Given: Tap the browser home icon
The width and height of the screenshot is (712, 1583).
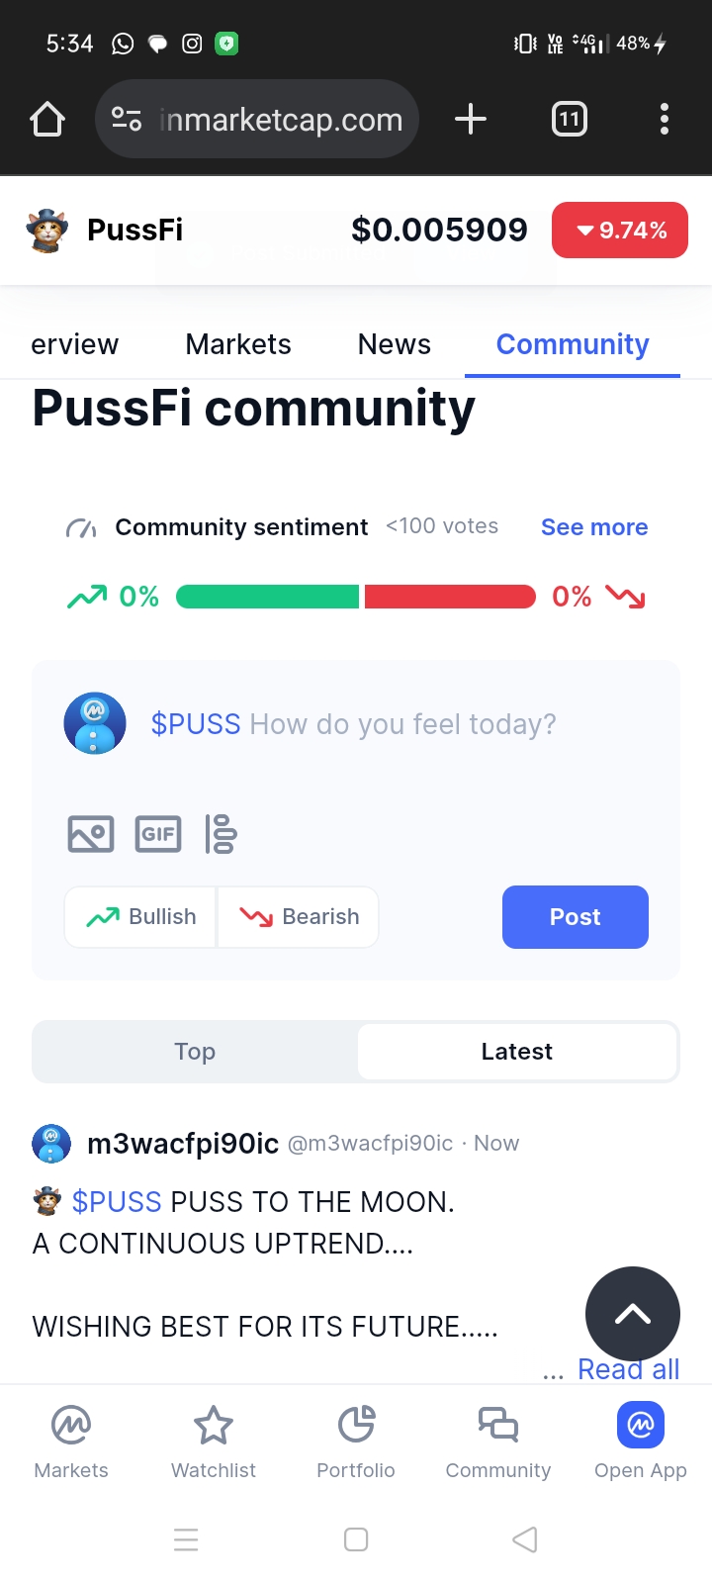Looking at the screenshot, I should point(47,120).
